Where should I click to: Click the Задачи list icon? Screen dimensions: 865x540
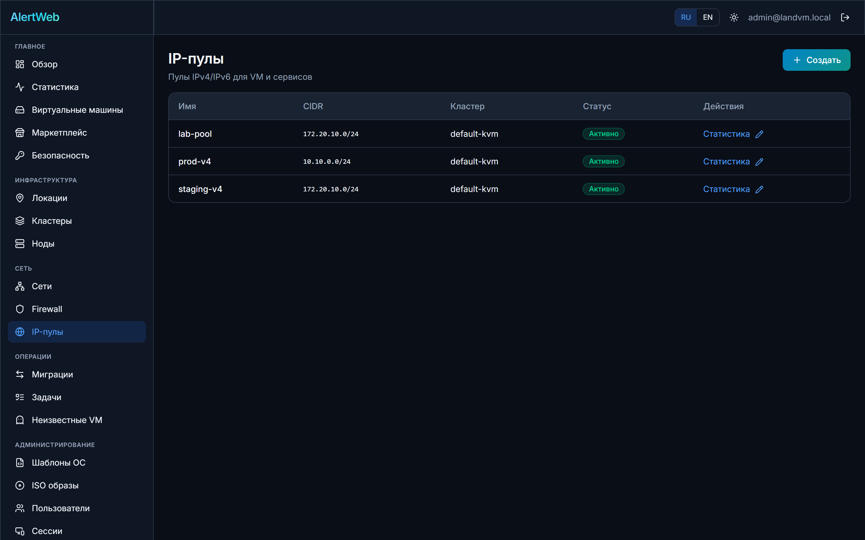click(x=20, y=397)
